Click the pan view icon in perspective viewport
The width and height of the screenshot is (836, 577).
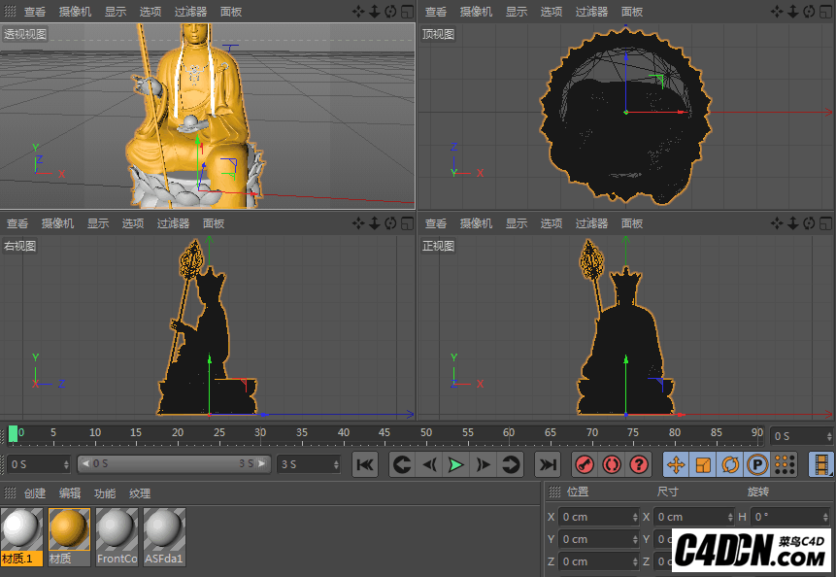tap(358, 12)
